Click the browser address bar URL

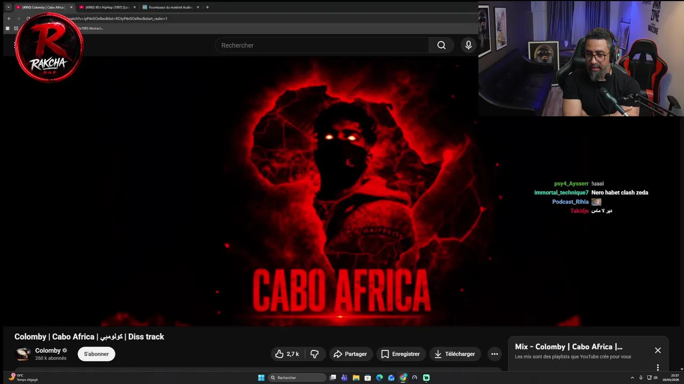[x=116, y=19]
